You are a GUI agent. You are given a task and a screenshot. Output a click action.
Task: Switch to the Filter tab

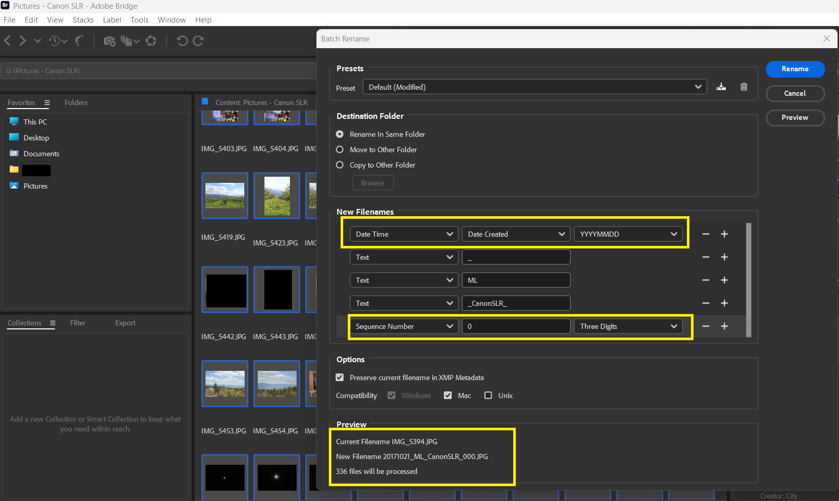tap(77, 323)
